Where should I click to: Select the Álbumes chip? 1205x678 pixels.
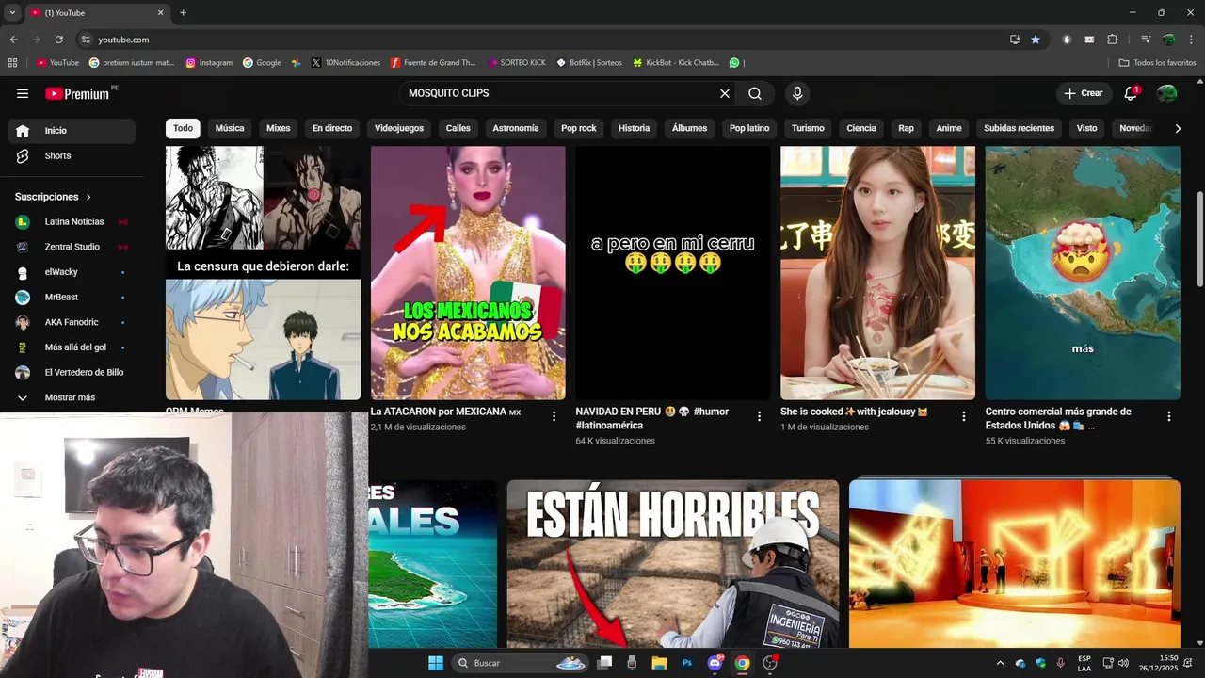689,128
